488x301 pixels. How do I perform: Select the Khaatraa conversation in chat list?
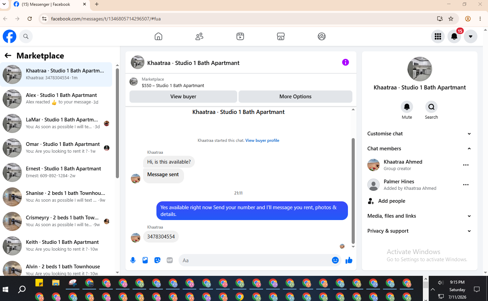pyautogui.click(x=56, y=74)
